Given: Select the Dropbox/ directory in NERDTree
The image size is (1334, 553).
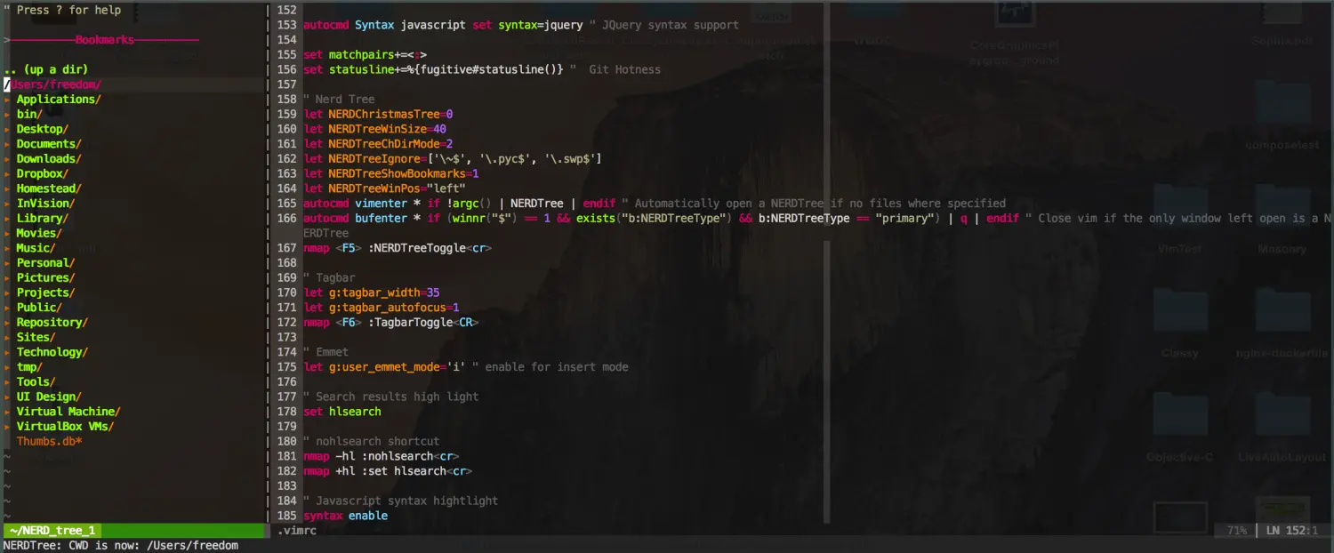Looking at the screenshot, I should tap(43, 173).
